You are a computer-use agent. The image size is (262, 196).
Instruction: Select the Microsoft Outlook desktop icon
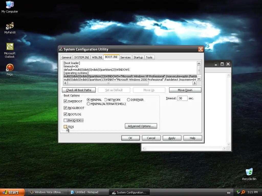10,51
